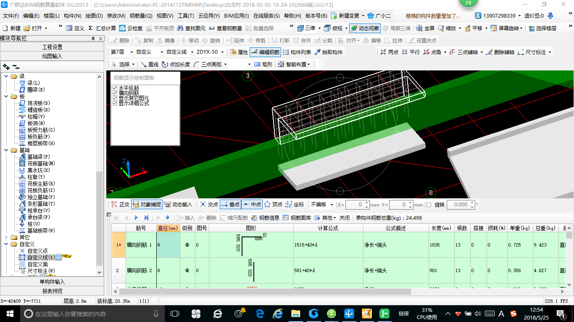Select the 点加长度 point plus length tool
This screenshot has height=322, width=574.
176,64
